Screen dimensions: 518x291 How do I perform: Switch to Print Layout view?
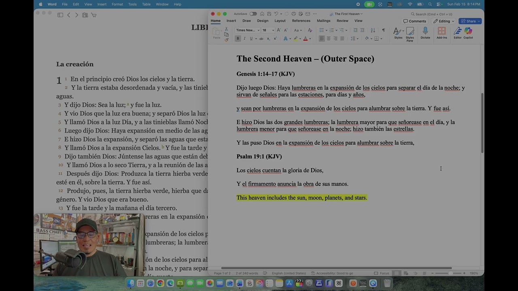pos(397,273)
